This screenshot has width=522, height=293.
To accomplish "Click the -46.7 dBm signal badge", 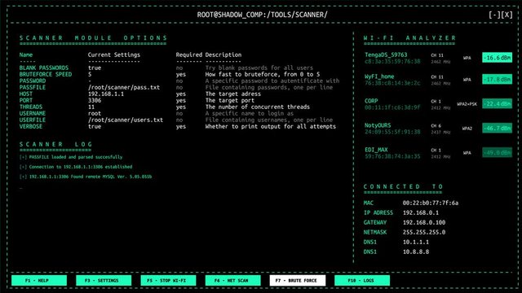I will (497, 129).
